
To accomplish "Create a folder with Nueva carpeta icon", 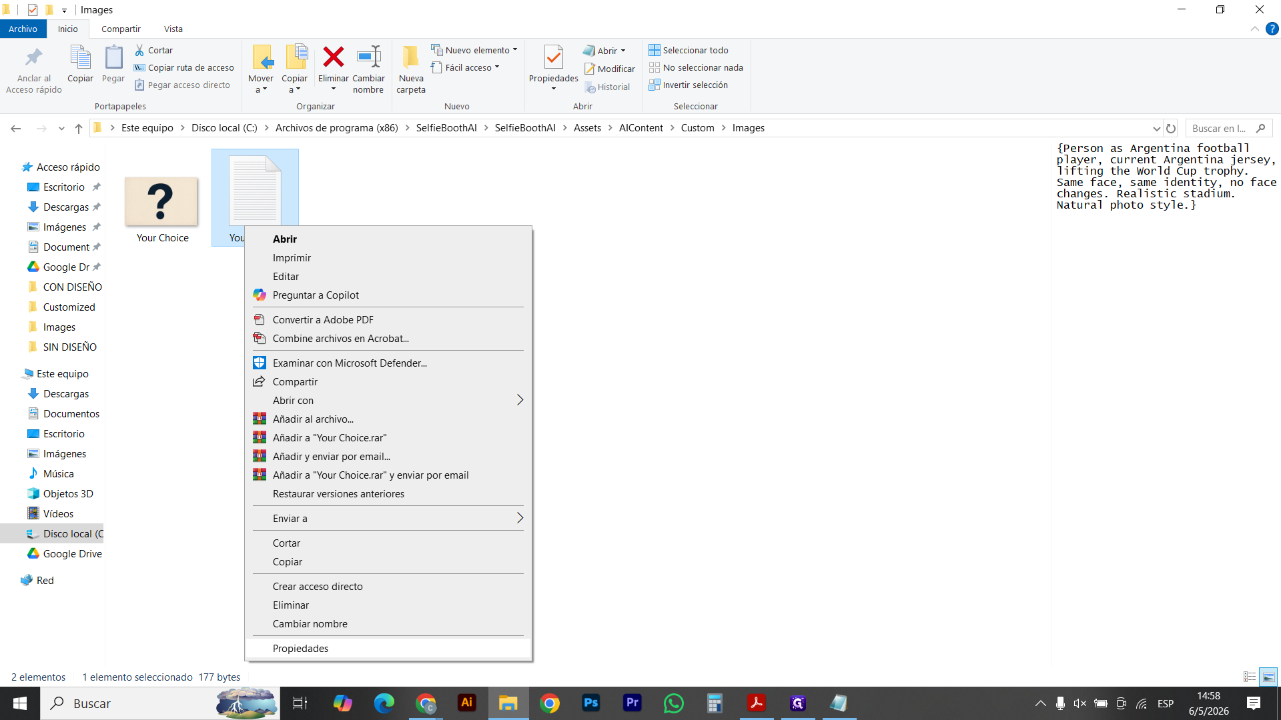I will (411, 57).
